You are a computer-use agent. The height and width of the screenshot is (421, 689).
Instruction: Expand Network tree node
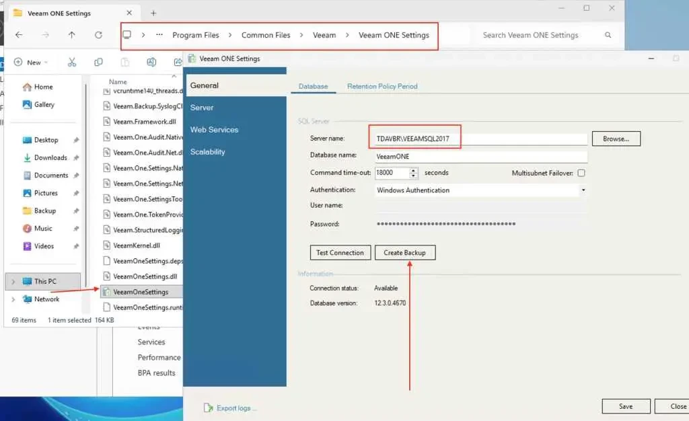13,299
